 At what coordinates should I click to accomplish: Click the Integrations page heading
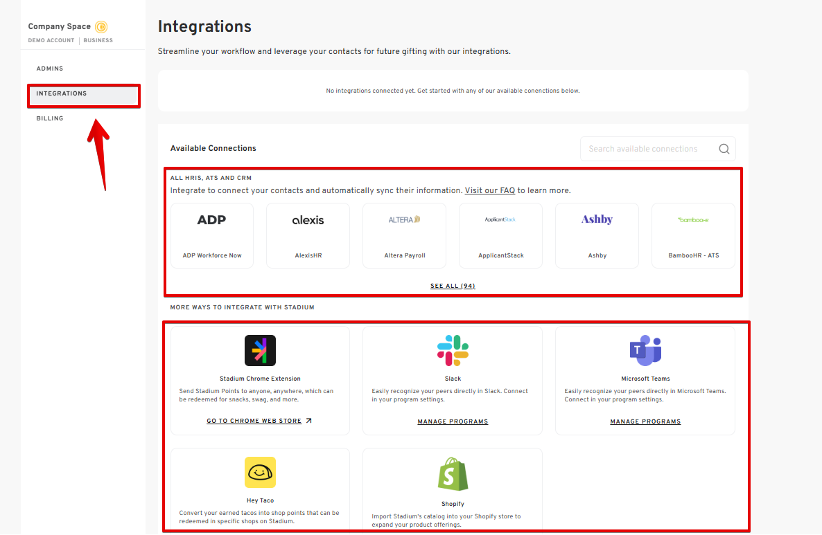click(x=204, y=27)
